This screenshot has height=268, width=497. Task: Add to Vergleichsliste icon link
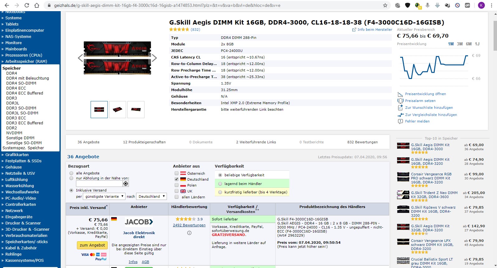(427, 115)
